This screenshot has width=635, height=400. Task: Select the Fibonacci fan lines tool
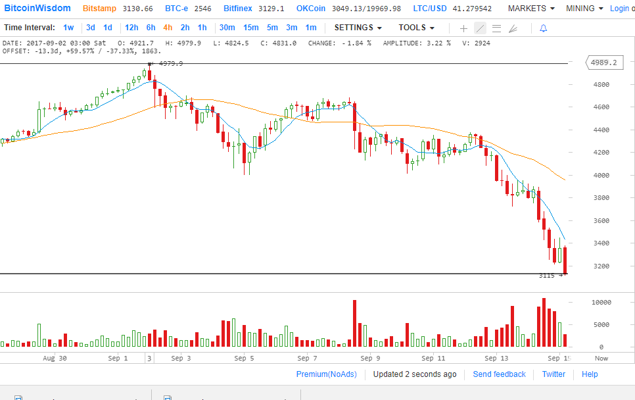513,28
